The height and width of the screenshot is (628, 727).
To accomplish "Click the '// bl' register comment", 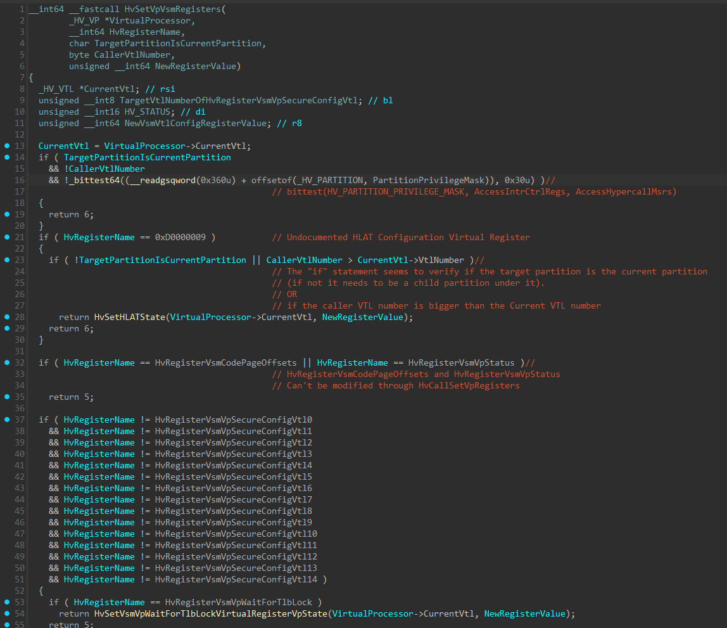I will click(380, 101).
